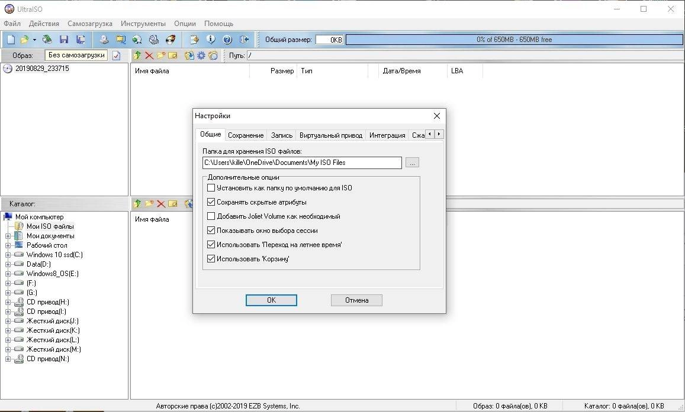
Task: Click the ISO storage folder path field
Action: point(302,163)
